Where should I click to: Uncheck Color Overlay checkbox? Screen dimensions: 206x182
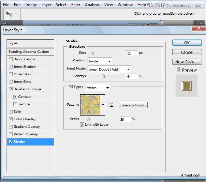(11, 119)
